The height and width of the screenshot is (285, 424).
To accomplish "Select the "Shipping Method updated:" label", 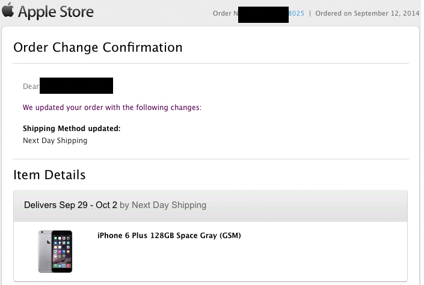I will [72, 129].
